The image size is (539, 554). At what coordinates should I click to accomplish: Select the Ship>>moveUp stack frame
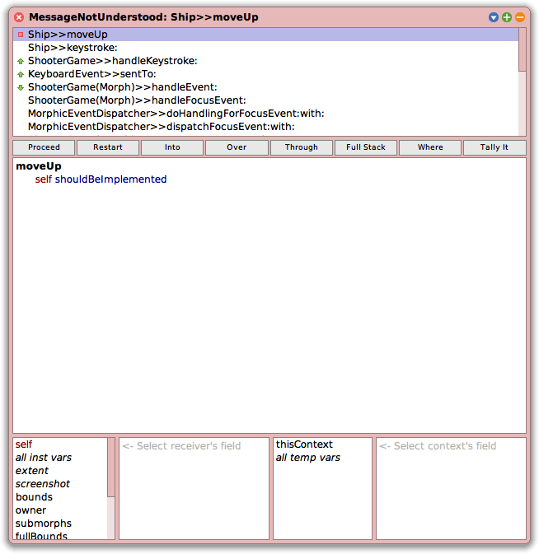tap(265, 35)
